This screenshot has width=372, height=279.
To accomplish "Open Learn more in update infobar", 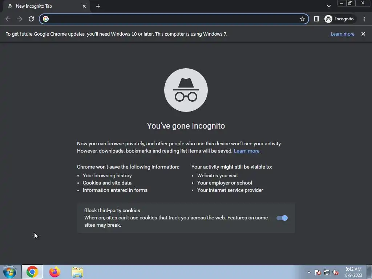I will [x=343, y=34].
